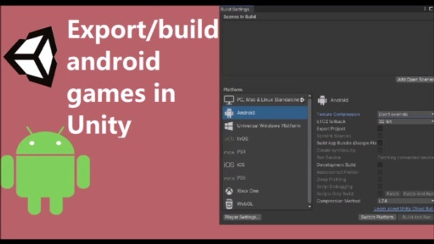
Task: Click the Export Project label
Action: pos(331,129)
